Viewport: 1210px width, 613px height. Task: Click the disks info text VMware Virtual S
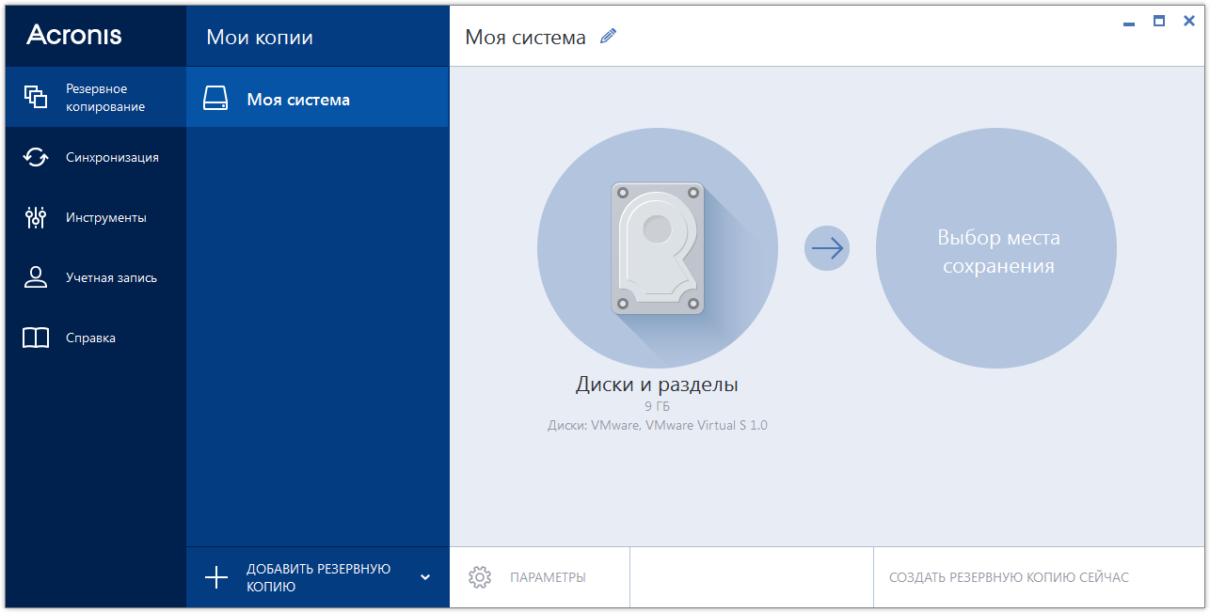pyautogui.click(x=657, y=424)
